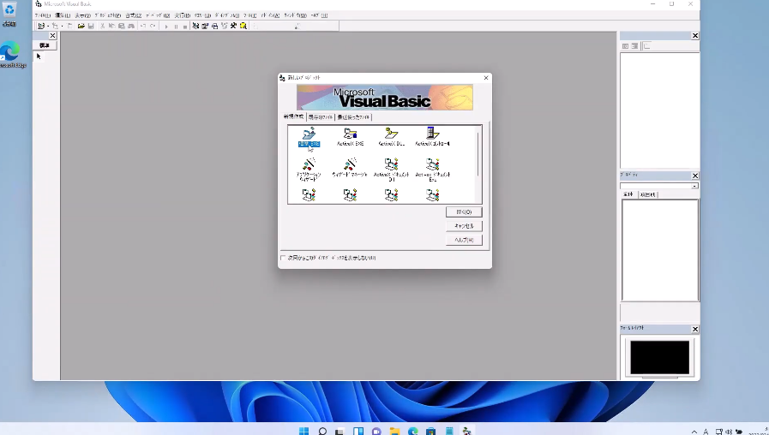769x435 pixels.
Task: Click the Add Form toolbar icon
Action: (x=55, y=26)
